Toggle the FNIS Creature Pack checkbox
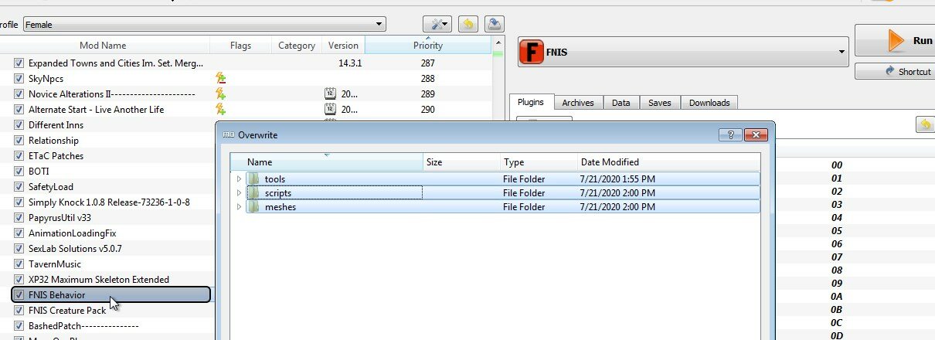 click(19, 310)
